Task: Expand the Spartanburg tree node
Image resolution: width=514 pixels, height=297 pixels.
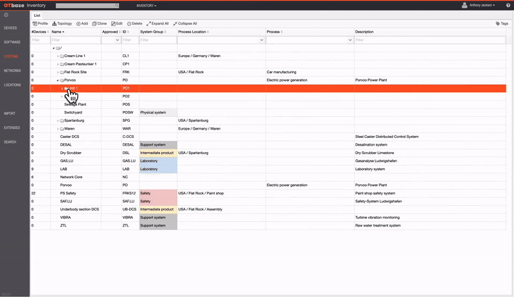Action: [x=58, y=121]
